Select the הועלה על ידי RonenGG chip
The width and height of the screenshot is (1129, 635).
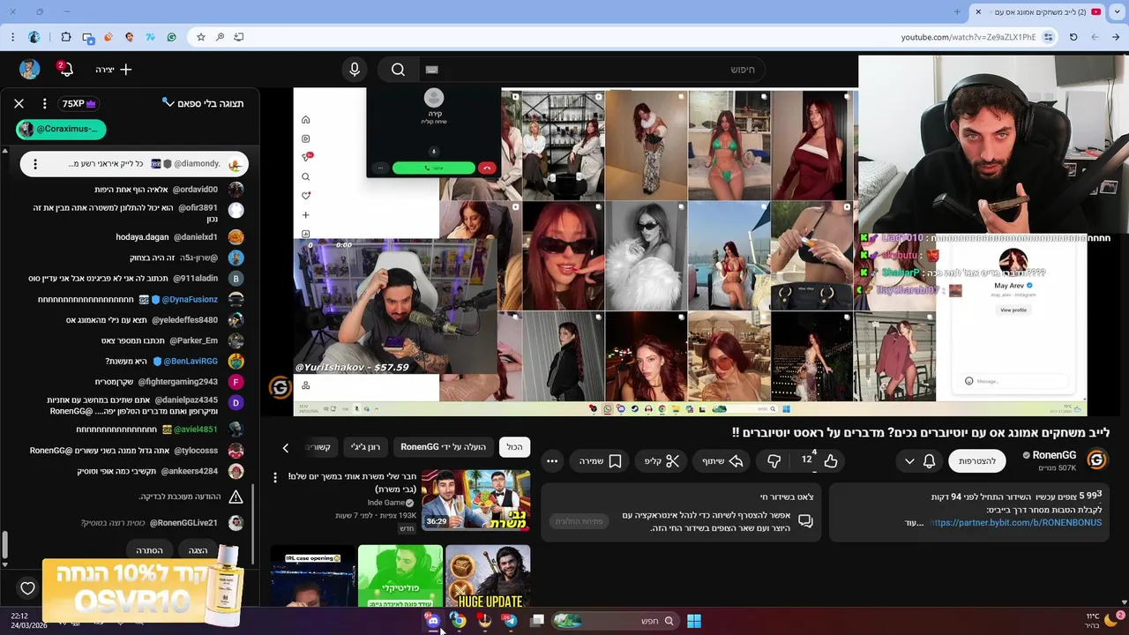pos(443,447)
